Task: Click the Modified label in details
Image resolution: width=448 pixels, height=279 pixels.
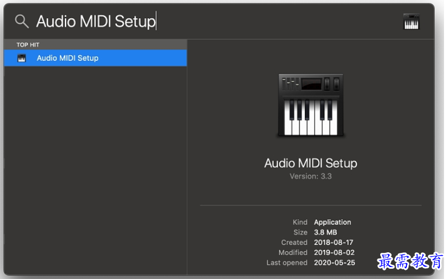Action: 293,252
